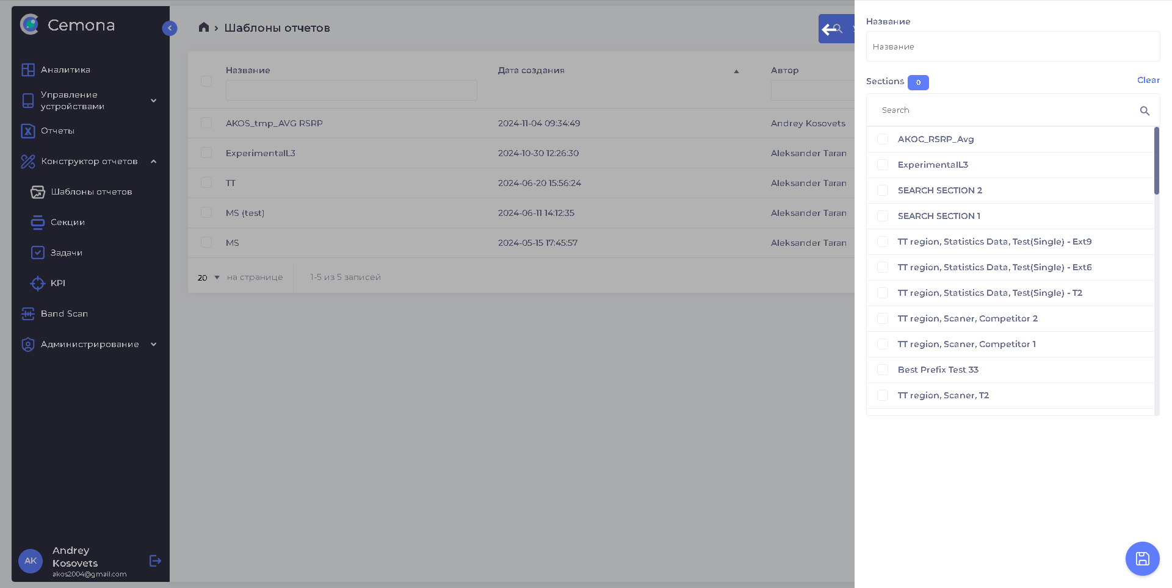Image resolution: width=1172 pixels, height=588 pixels.
Task: Click the Clear link for Sections
Action: [x=1148, y=80]
